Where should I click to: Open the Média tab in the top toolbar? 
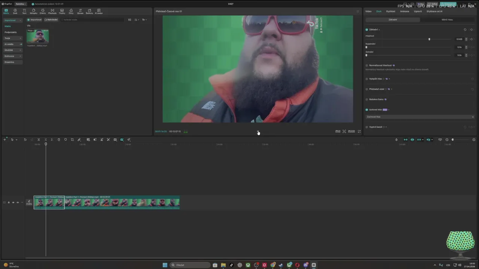6,11
